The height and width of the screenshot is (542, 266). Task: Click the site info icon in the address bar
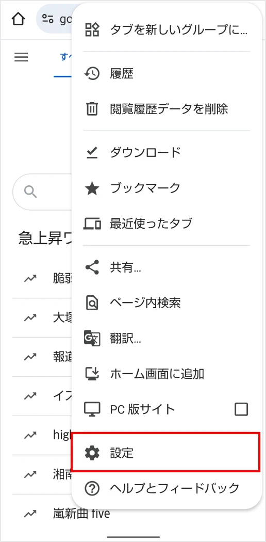48,19
